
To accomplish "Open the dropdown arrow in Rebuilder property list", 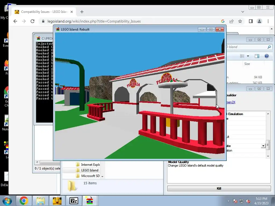I will click(x=263, y=146).
